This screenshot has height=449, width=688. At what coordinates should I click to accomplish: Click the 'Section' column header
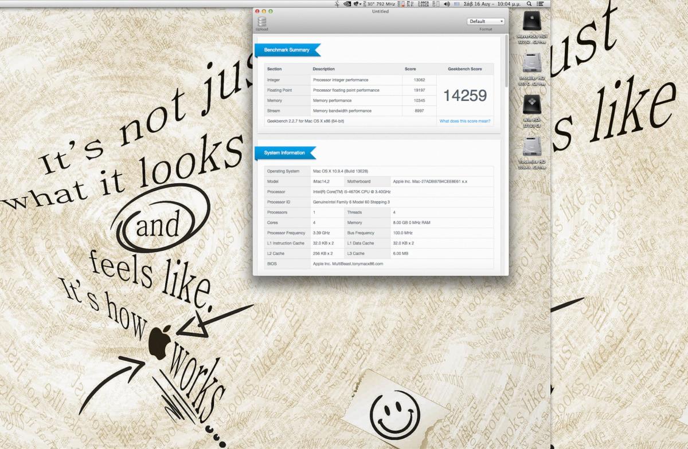[274, 69]
